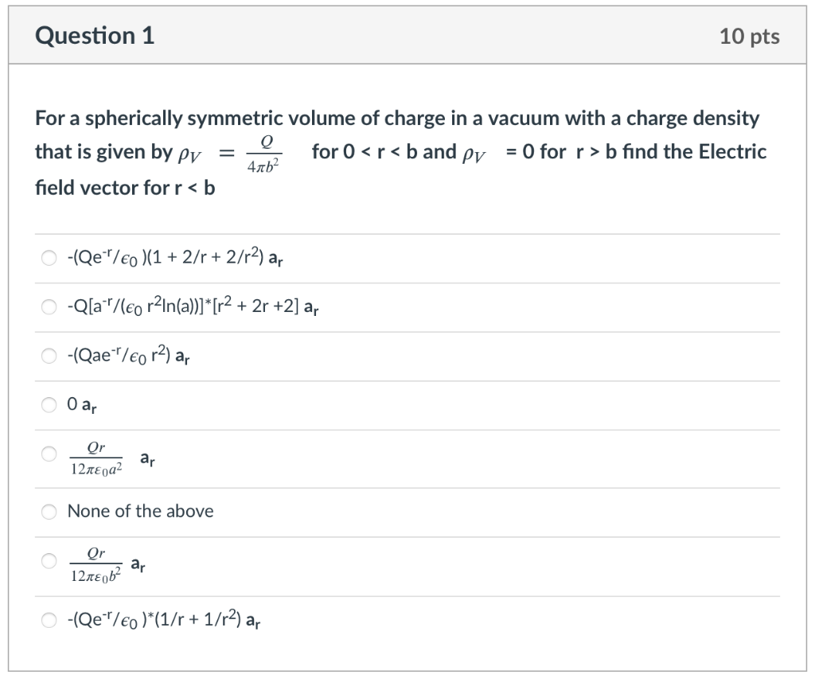Choose 'None of the above'
Viewport: 815px width, 686px height.
[x=49, y=512]
